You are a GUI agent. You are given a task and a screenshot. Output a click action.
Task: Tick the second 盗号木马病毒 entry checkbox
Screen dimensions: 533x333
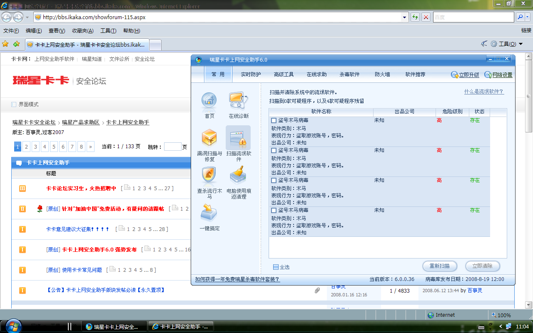pos(274,150)
